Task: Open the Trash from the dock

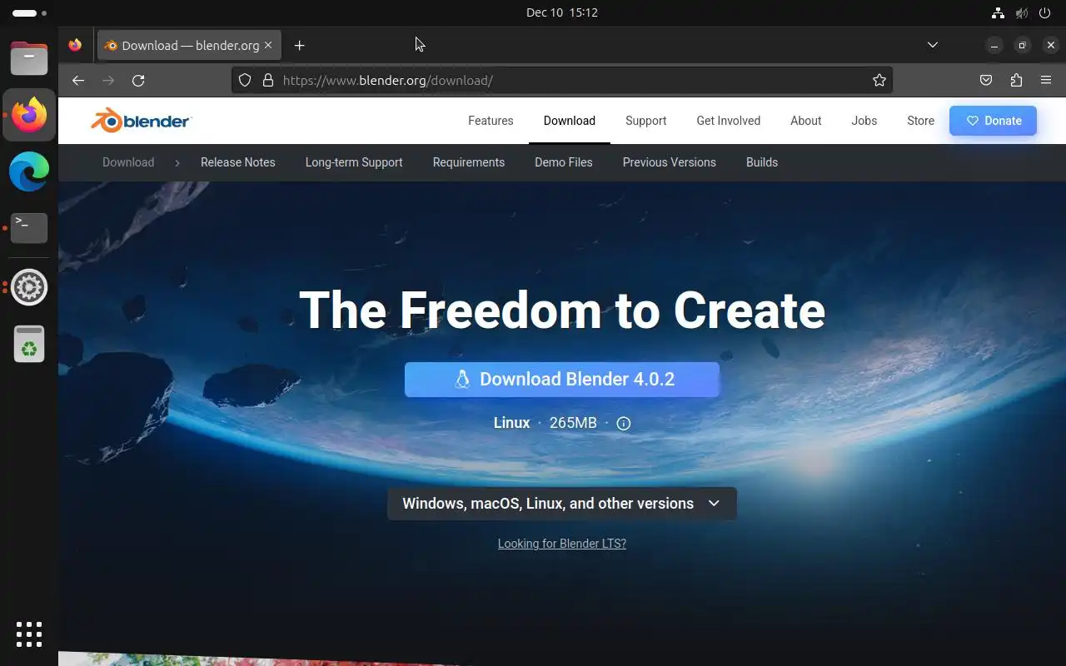Action: pos(29,344)
